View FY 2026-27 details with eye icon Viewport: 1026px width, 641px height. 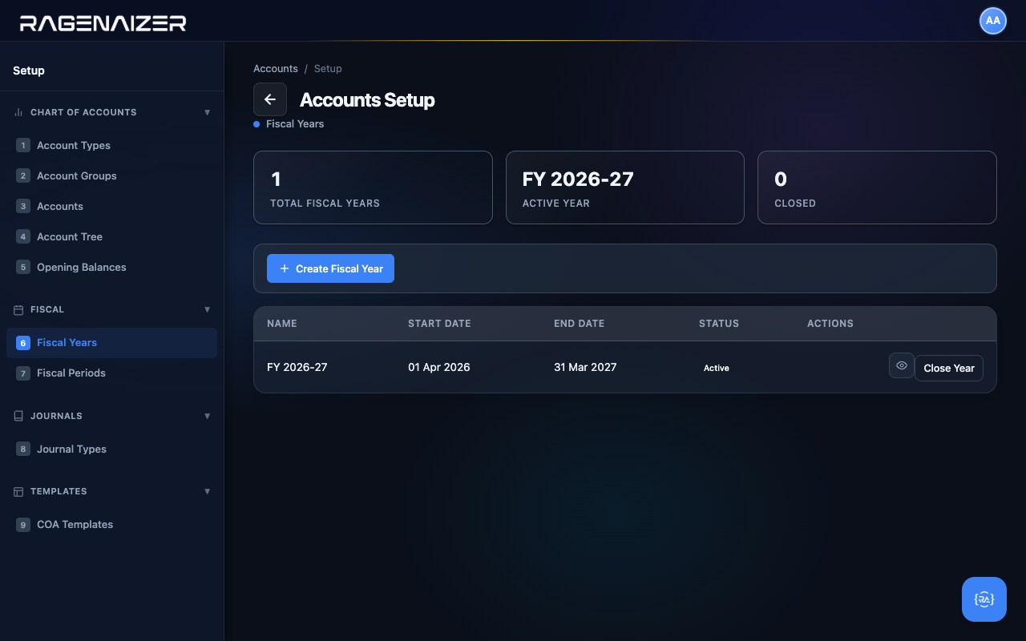pos(902,365)
